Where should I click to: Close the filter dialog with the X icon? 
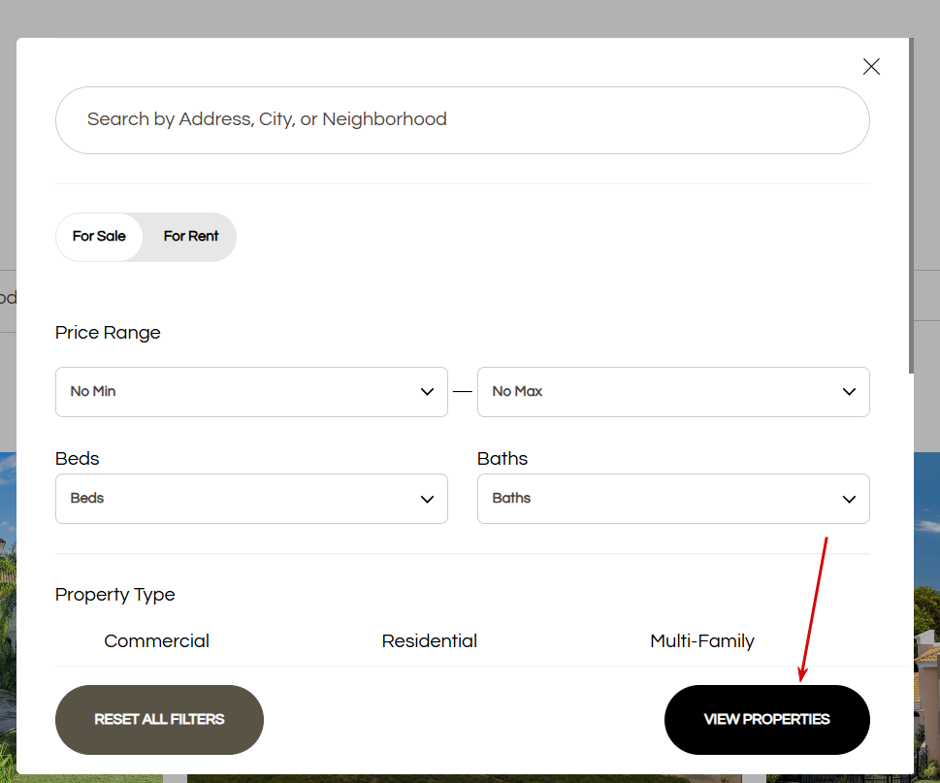[871, 67]
